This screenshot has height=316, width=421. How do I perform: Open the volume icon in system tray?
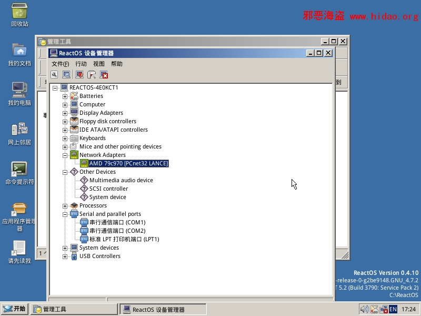364,309
